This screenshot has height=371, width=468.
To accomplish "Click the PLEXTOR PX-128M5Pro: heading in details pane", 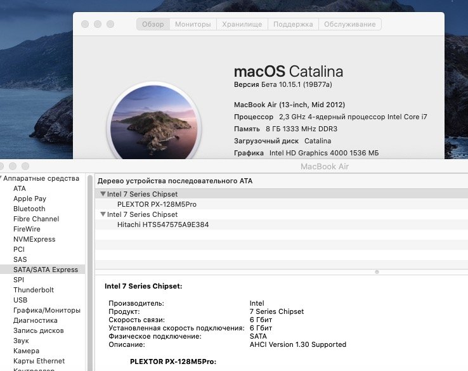I will (x=173, y=361).
